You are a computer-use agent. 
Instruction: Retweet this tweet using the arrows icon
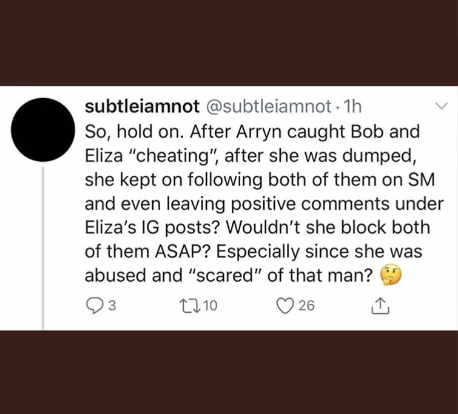click(188, 307)
